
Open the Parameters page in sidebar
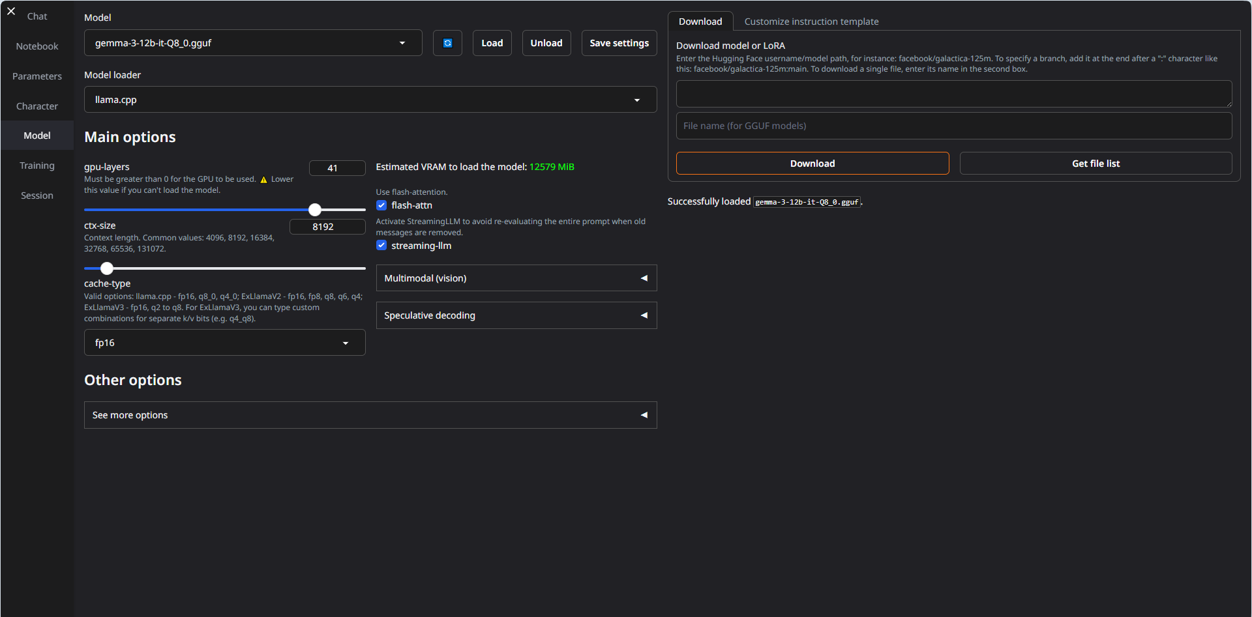(37, 76)
